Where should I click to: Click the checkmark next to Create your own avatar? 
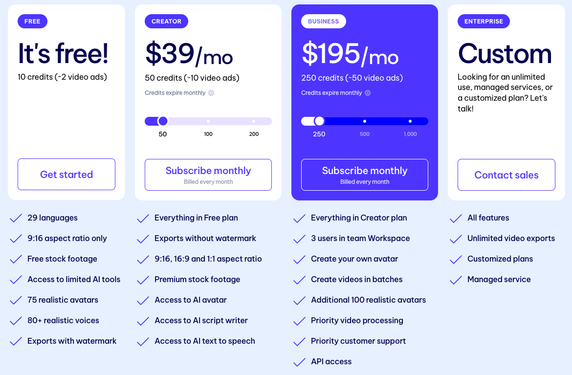point(299,259)
